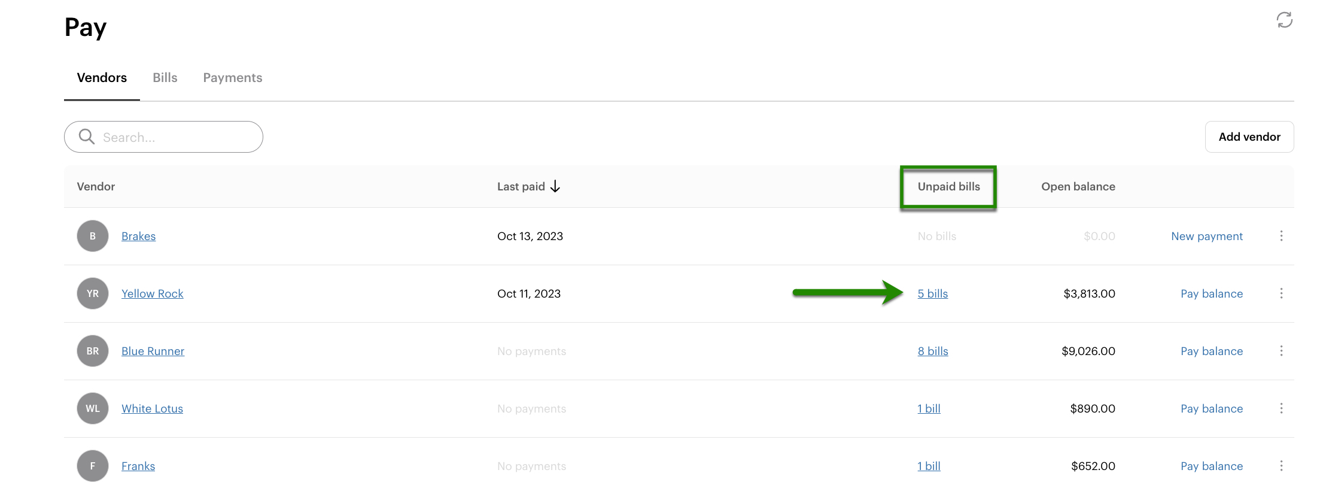Click the Yellow Rock vendor avatar
Image resolution: width=1320 pixels, height=491 pixels.
[x=93, y=293]
